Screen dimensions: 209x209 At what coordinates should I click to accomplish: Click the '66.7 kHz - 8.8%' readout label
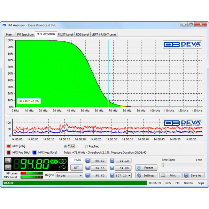tap(29, 101)
